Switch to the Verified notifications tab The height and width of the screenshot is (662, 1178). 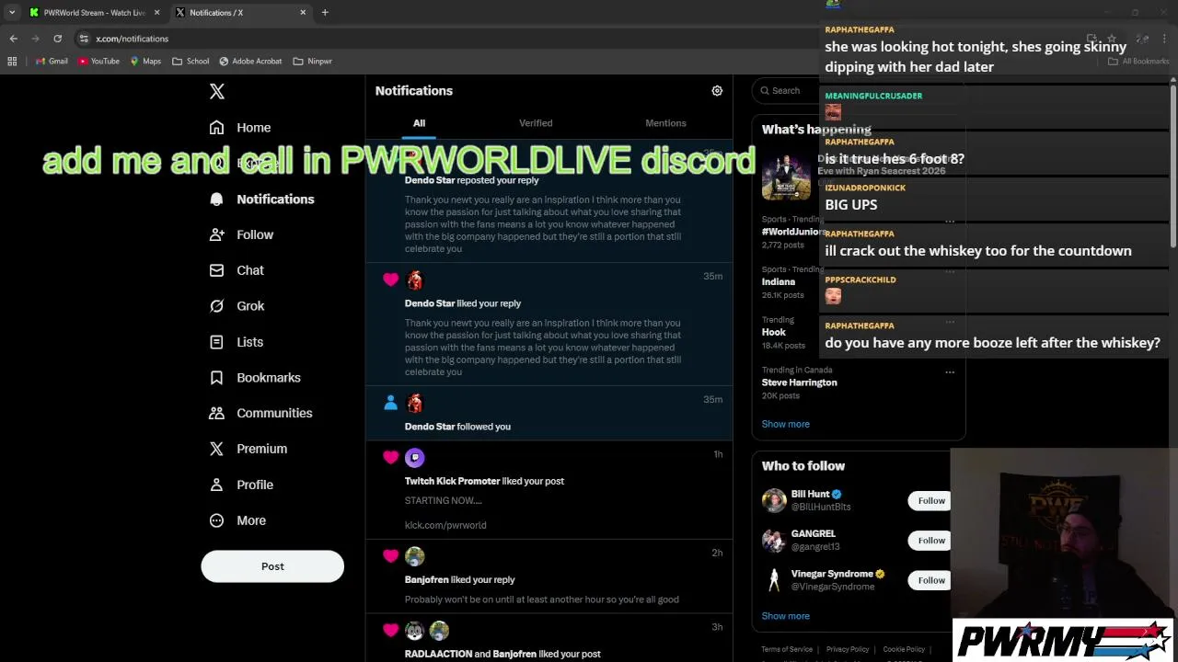[x=536, y=123]
